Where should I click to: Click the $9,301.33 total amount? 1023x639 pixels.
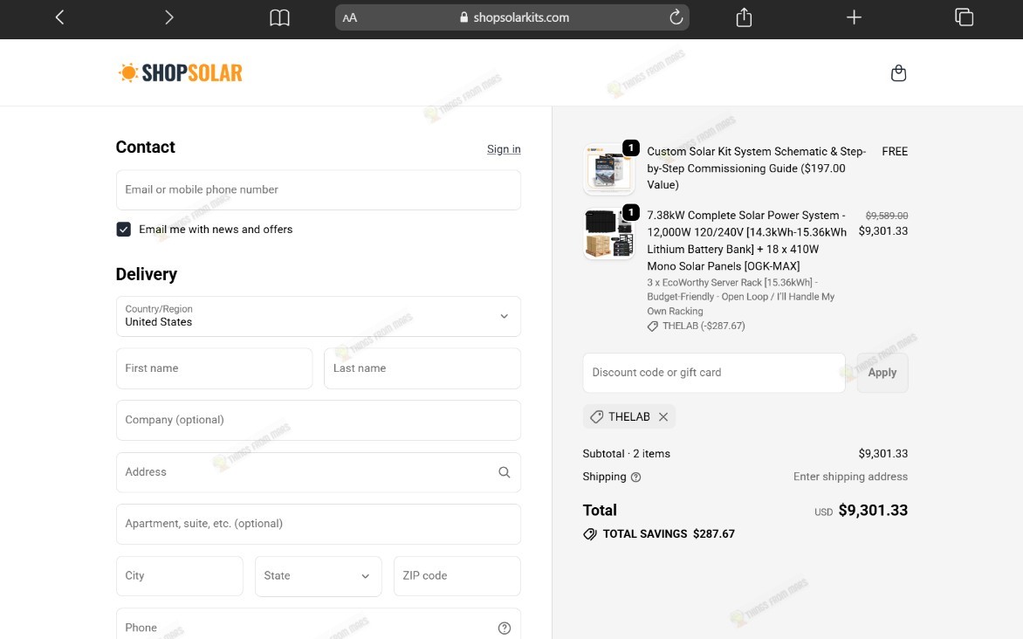[873, 511]
